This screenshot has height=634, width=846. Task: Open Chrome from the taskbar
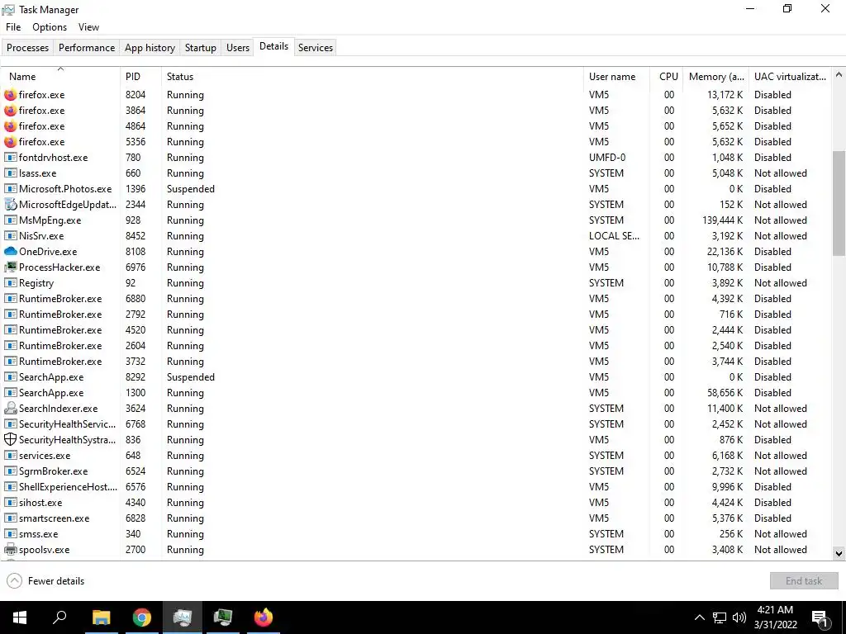(142, 617)
